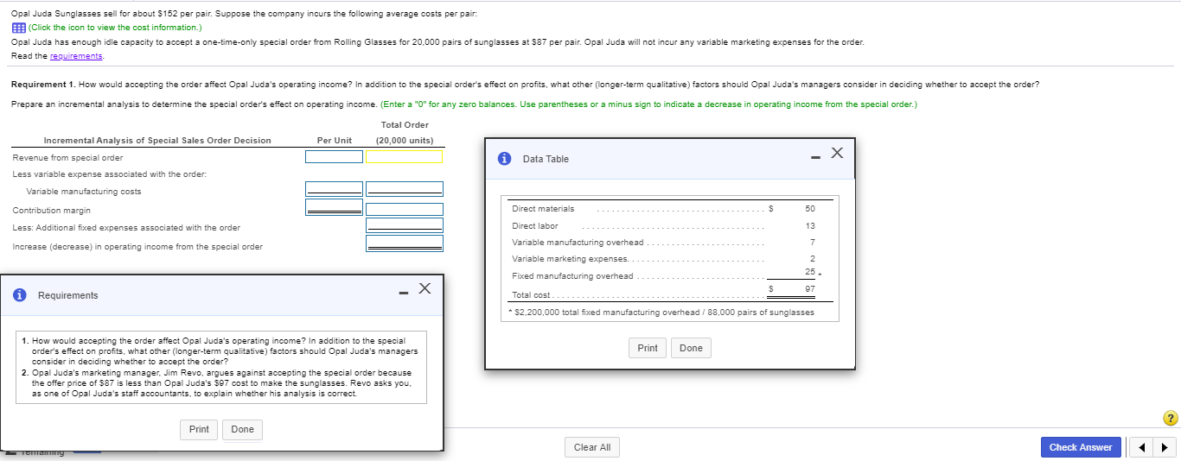Print the Data Table
The height and width of the screenshot is (461, 1181).
click(x=648, y=348)
